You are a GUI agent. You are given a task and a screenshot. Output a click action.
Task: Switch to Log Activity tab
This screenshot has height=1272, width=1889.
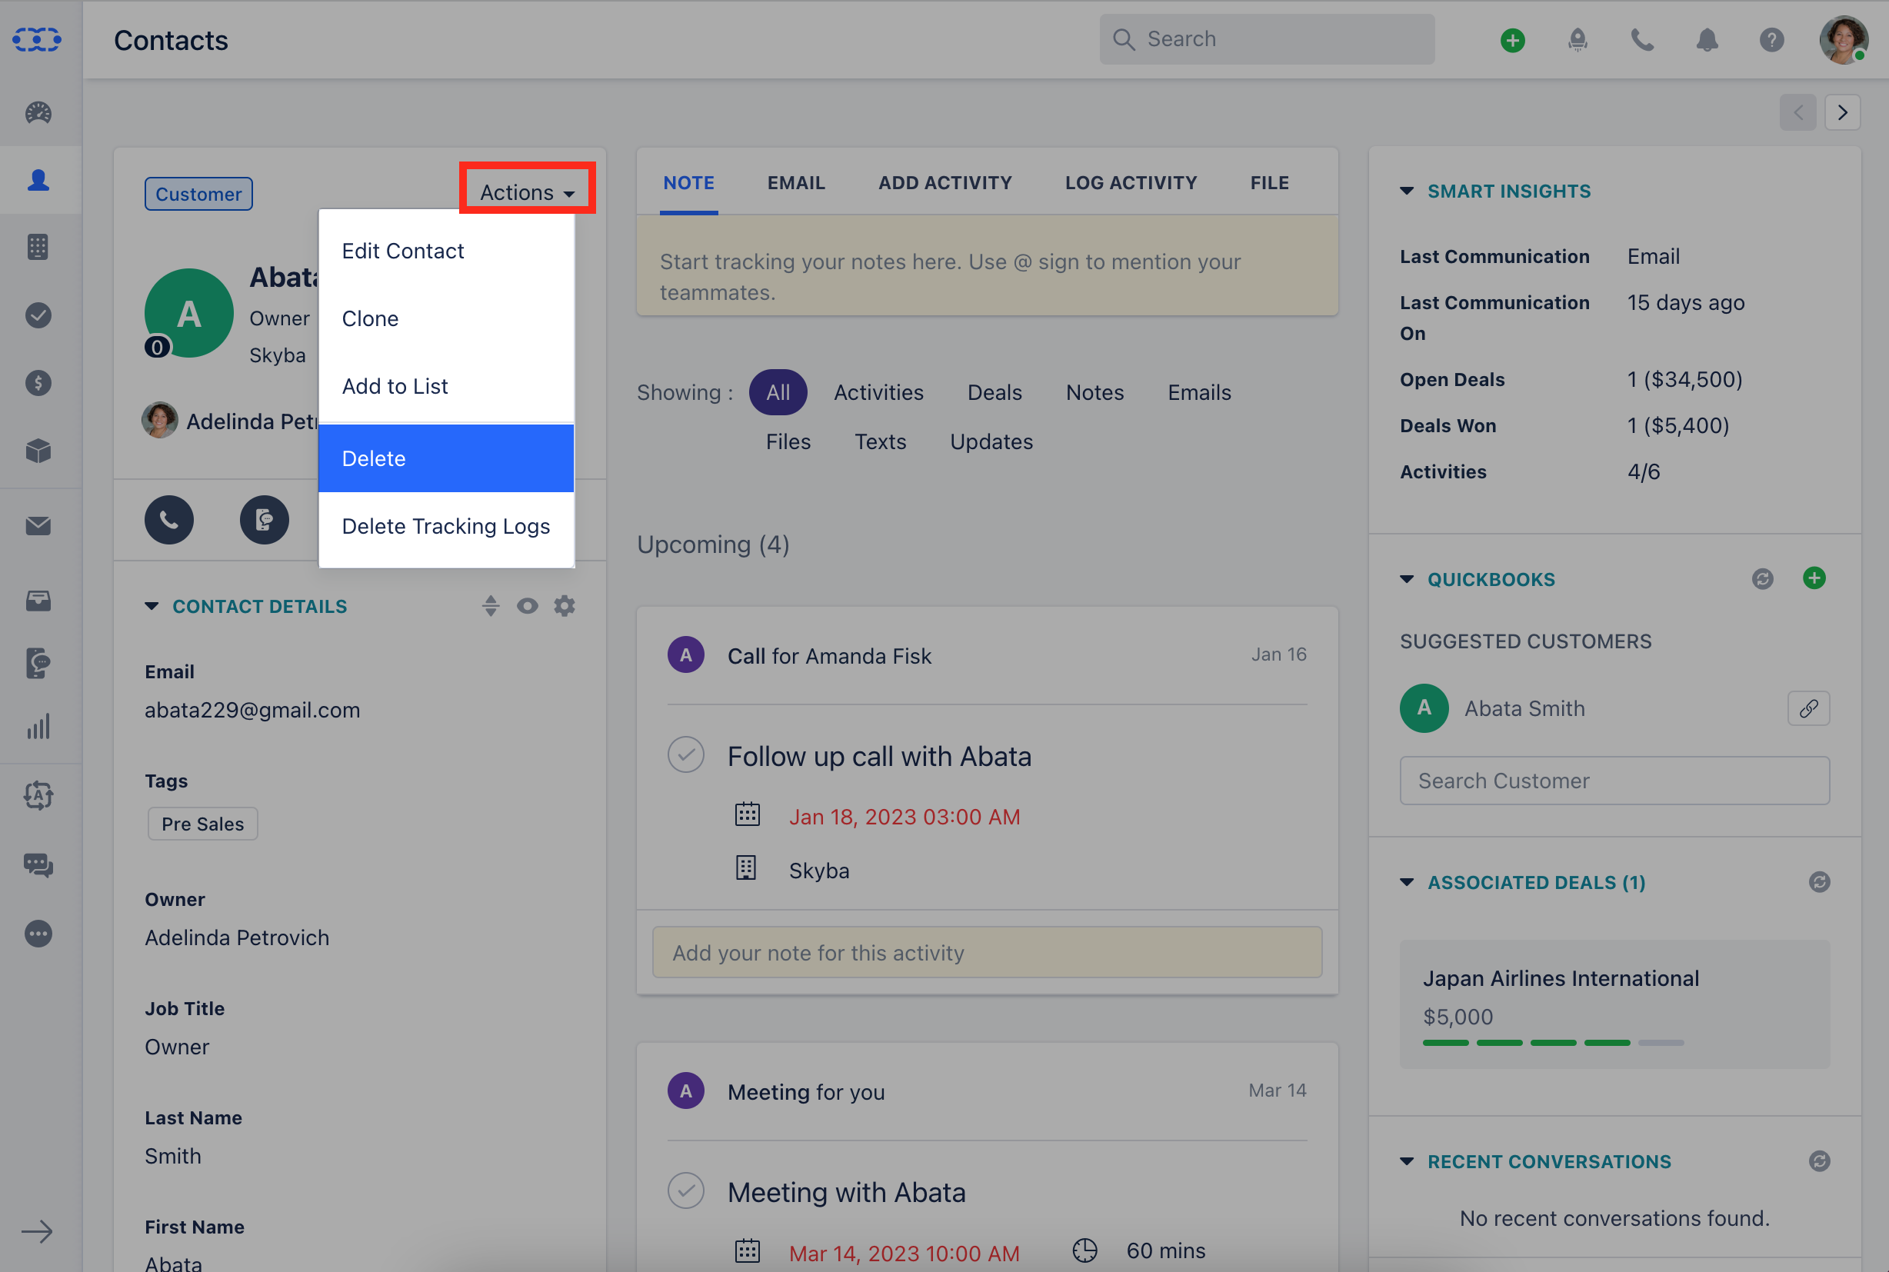click(x=1130, y=182)
